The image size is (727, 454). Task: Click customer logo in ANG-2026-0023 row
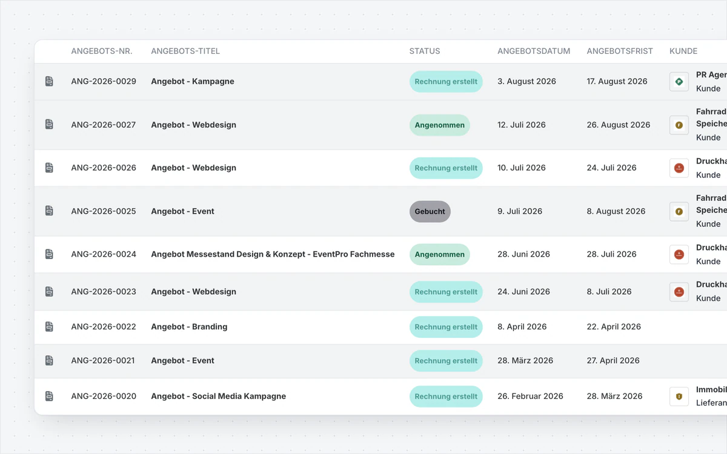tap(679, 292)
